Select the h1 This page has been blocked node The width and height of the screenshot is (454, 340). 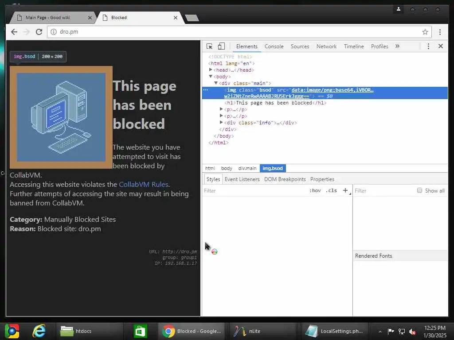point(275,103)
